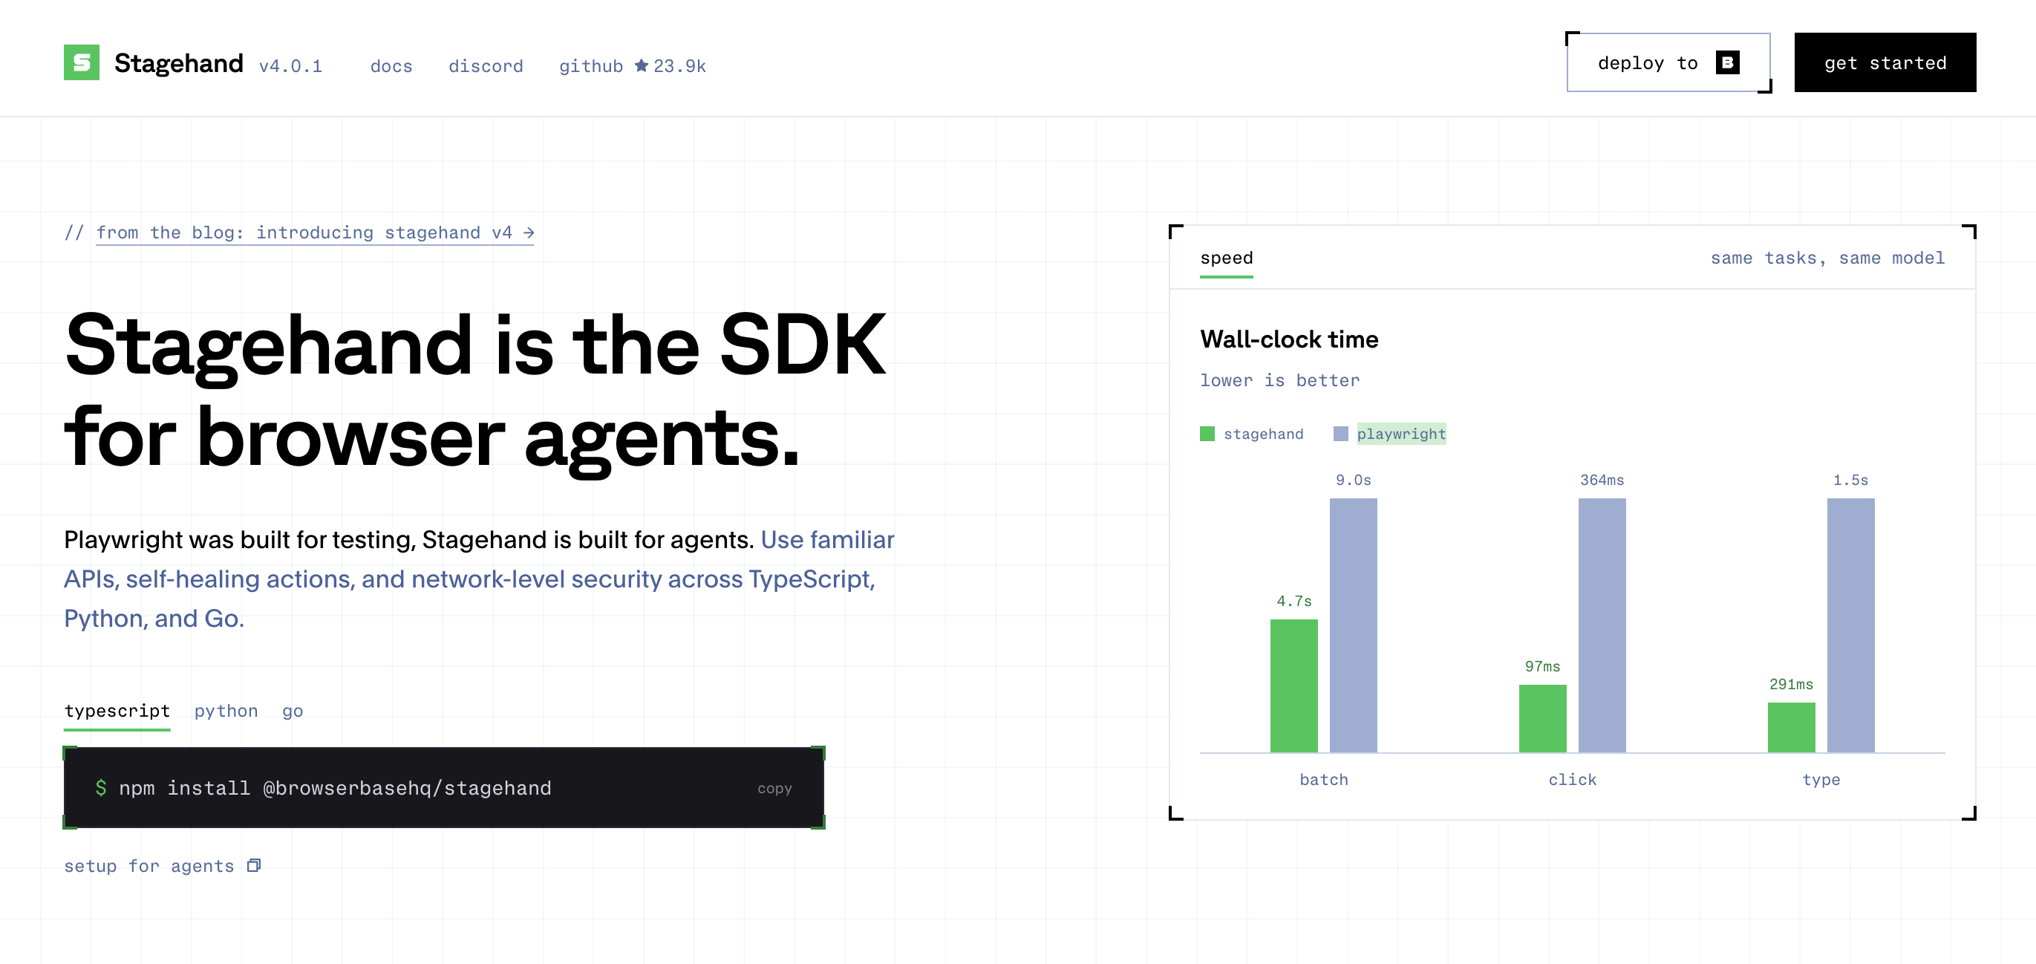Viewport: 2036px width, 964px height.
Task: Click the Stagehand brand name
Action: [x=179, y=63]
